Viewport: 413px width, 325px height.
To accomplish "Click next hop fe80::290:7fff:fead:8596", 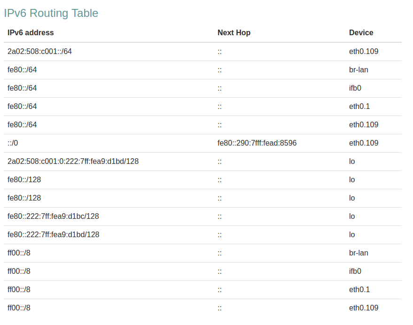I will pyautogui.click(x=257, y=143).
